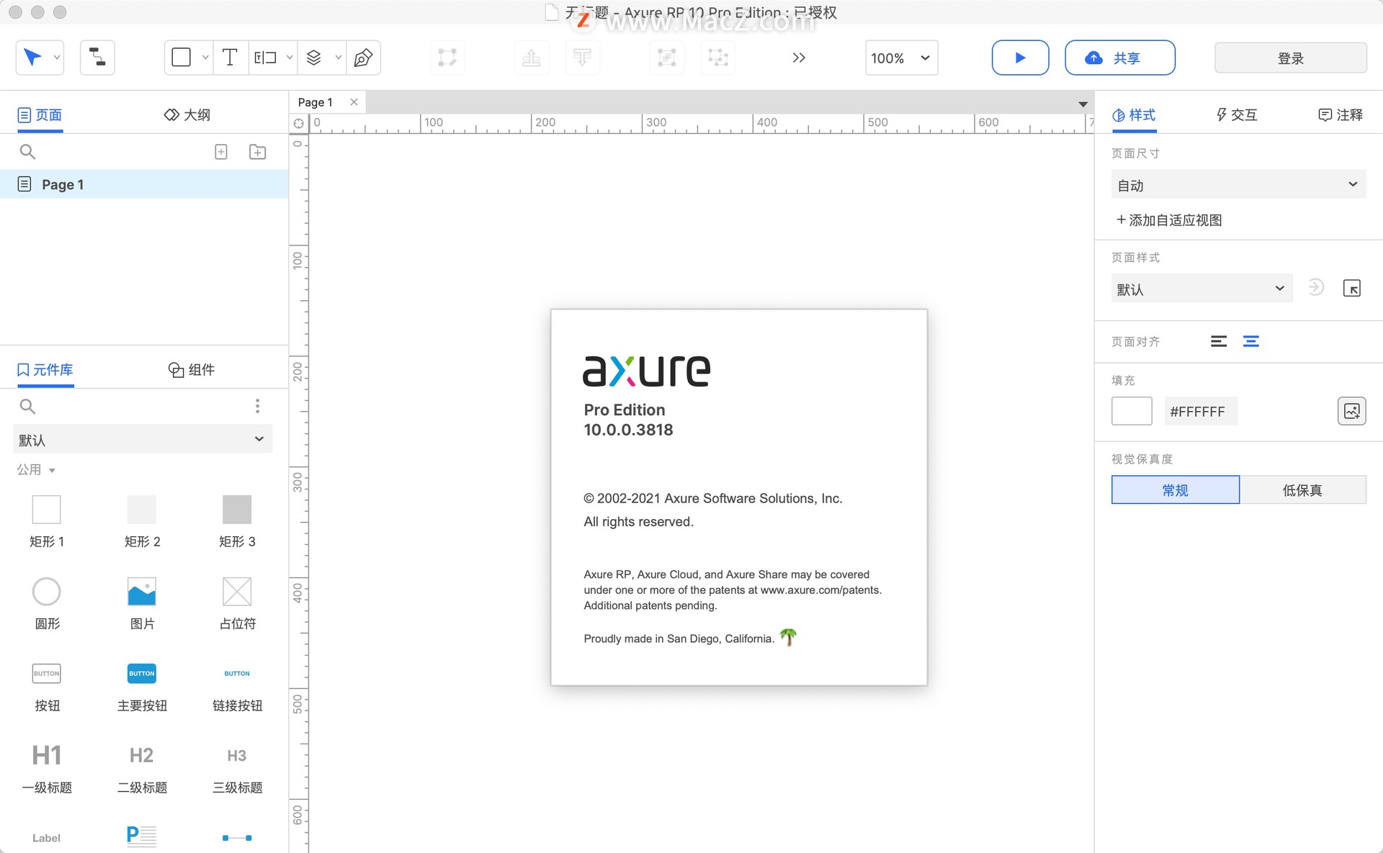Open the 默认 library dropdown
The image size is (1383, 853).
click(x=143, y=439)
